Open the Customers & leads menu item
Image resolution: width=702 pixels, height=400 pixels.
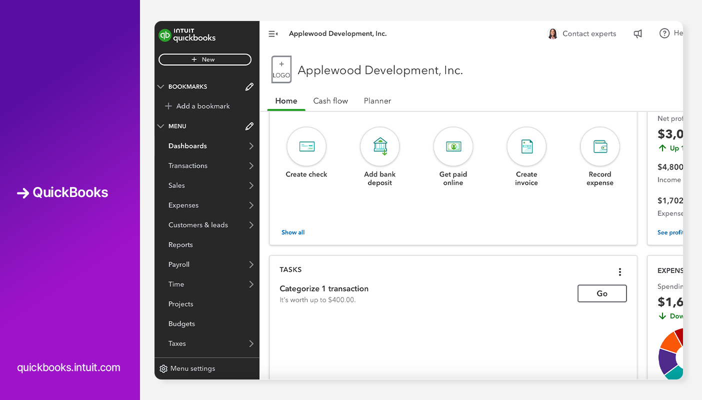point(198,225)
